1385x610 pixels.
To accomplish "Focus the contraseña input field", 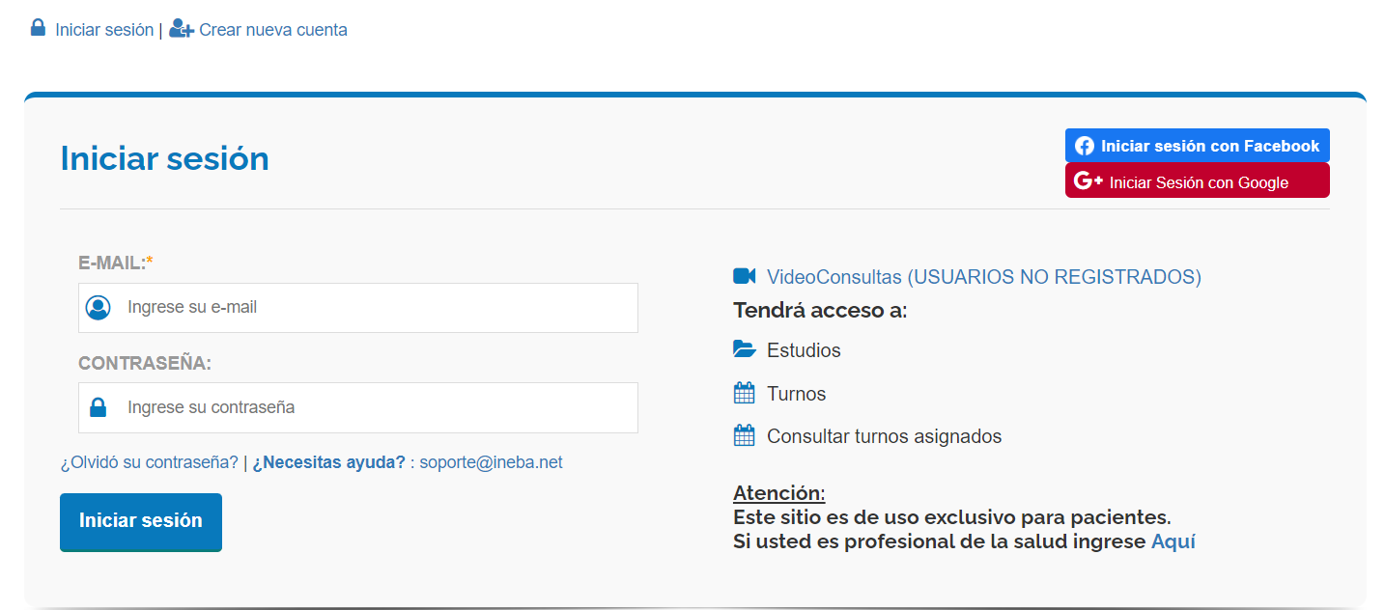I will [377, 407].
